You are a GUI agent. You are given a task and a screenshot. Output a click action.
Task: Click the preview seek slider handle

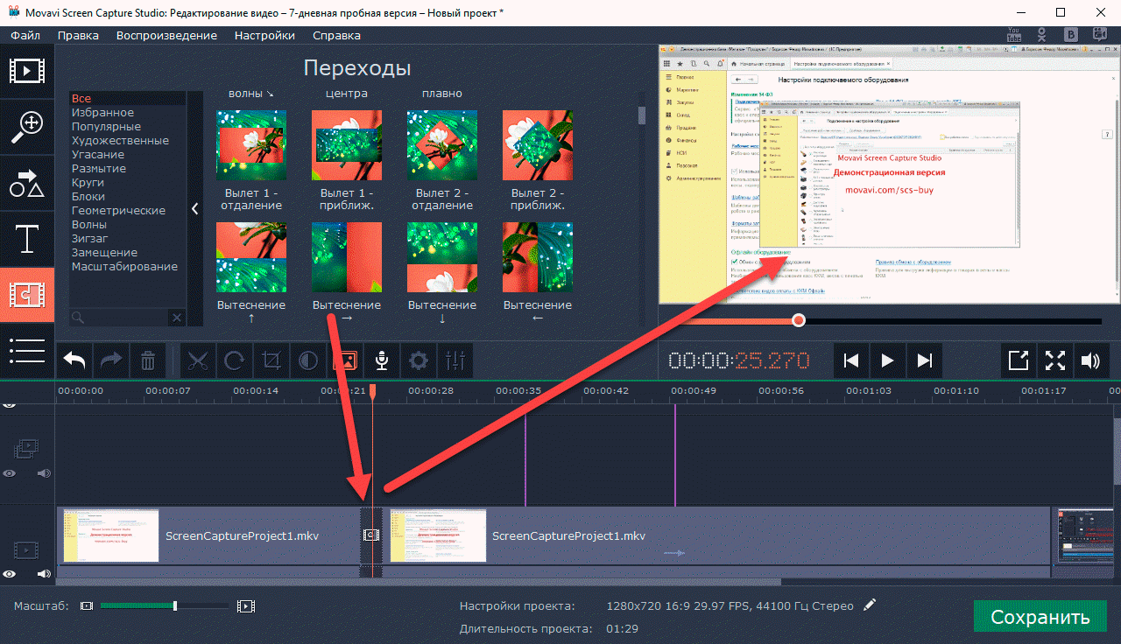click(x=798, y=320)
